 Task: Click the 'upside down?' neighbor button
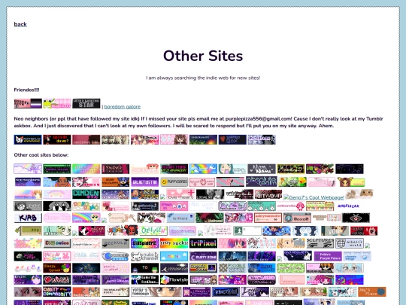point(57,139)
